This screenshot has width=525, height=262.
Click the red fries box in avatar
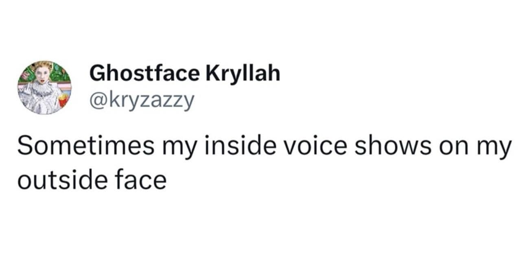tap(63, 100)
